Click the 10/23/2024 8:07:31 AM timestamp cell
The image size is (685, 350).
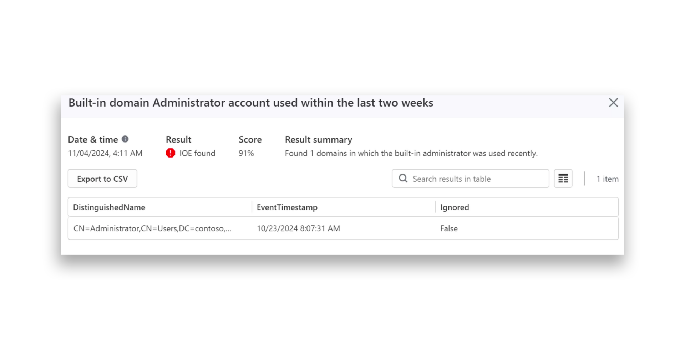coord(298,228)
